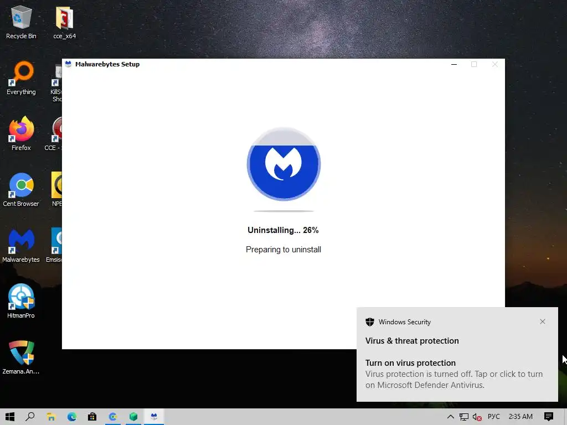Select the partially hidden Emsisoft shortcut
Viewport: 567px width, 425px height.
click(x=54, y=246)
